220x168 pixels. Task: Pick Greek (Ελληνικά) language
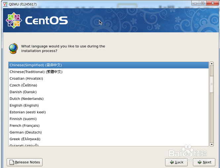coord(108,139)
